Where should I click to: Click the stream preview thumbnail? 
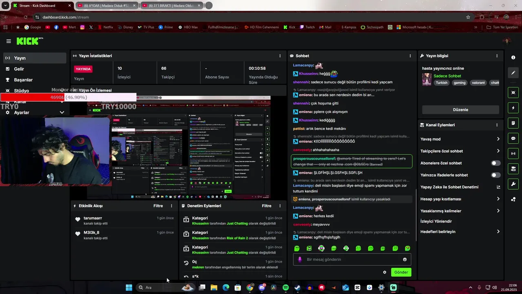pyautogui.click(x=179, y=147)
